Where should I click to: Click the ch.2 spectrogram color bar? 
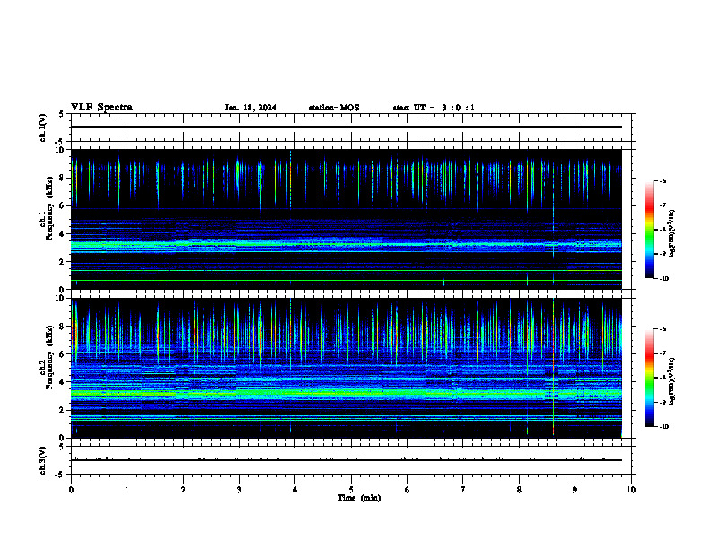(650, 378)
